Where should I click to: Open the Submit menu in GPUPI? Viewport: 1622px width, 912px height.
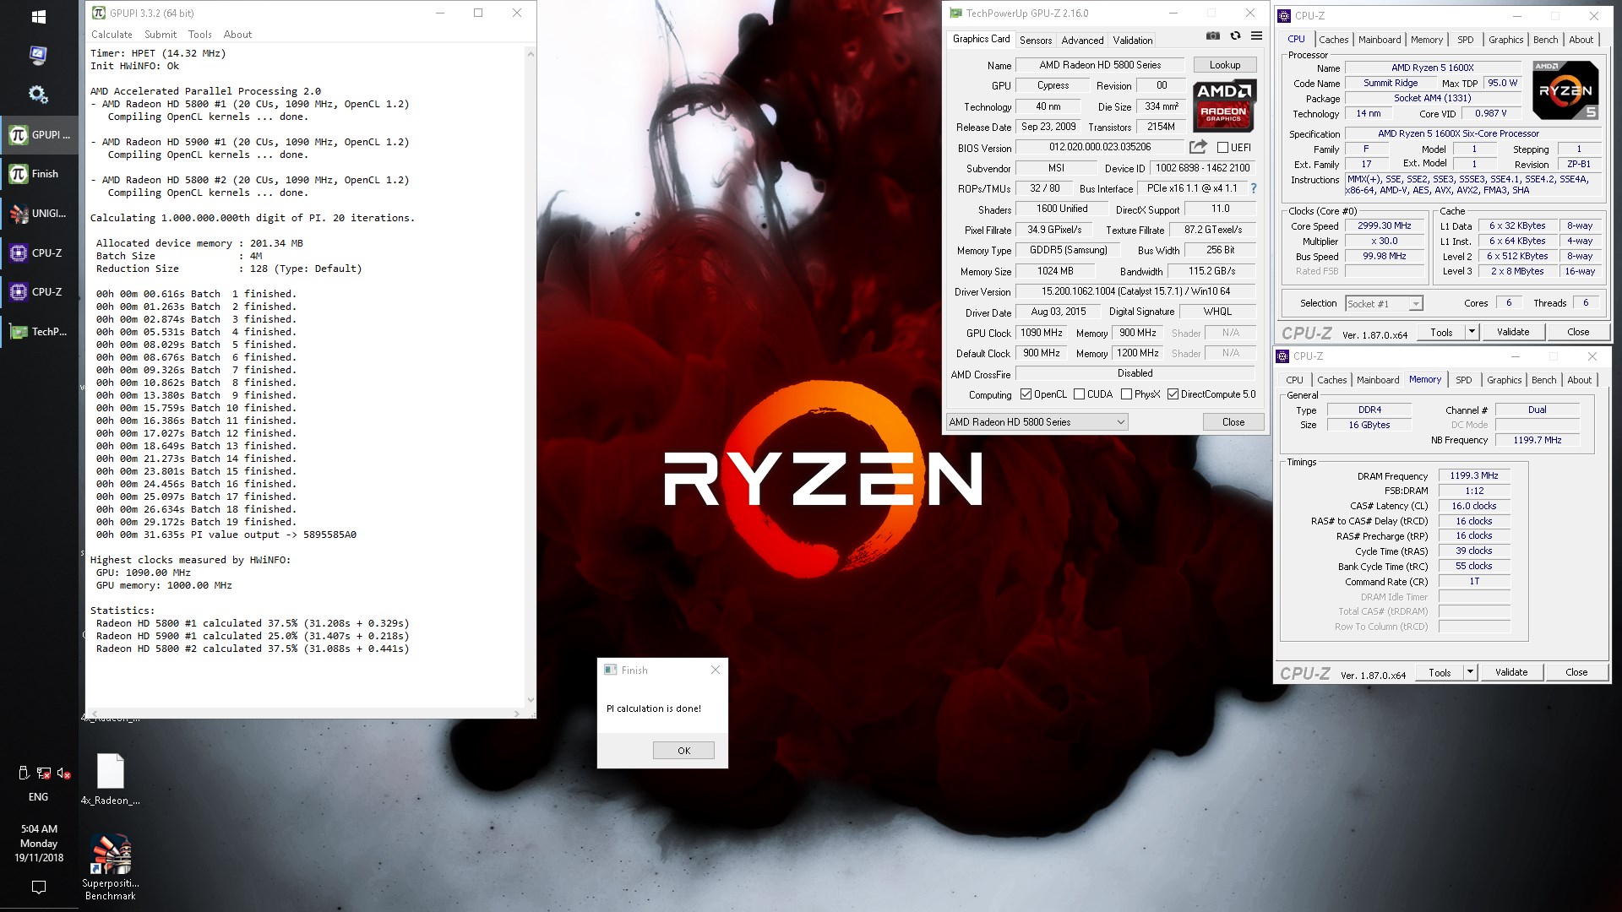click(x=161, y=35)
